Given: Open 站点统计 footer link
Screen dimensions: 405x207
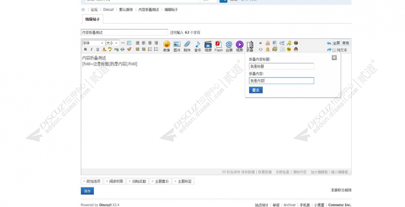Looking at the screenshot, I should pyautogui.click(x=262, y=205).
